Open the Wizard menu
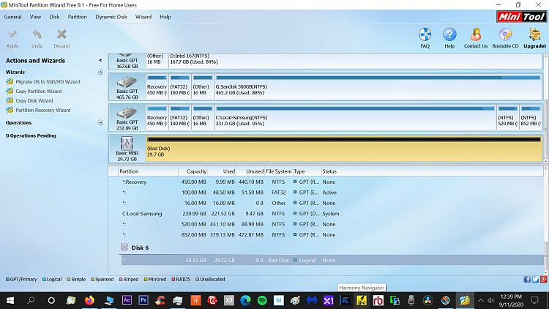The width and height of the screenshot is (549, 309). click(143, 17)
